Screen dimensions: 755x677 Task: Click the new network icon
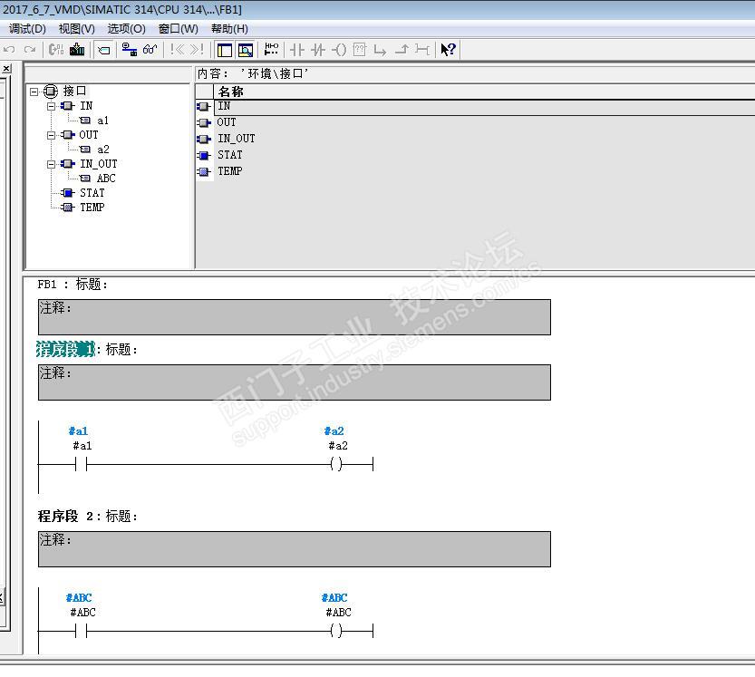point(272,50)
